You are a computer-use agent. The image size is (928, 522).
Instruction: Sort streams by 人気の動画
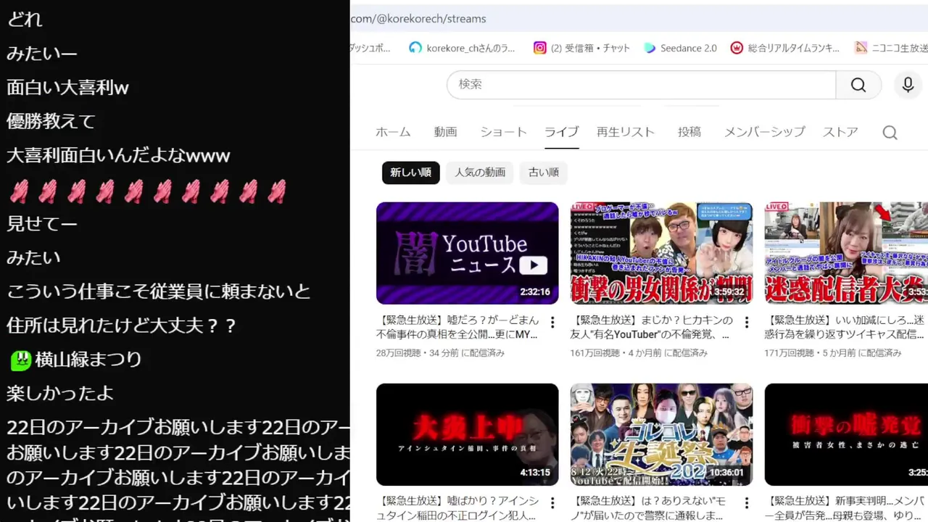coord(480,173)
